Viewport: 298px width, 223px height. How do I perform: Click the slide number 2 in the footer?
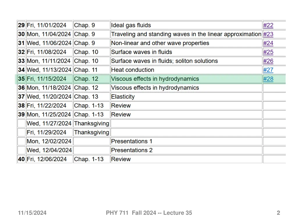tap(278, 213)
